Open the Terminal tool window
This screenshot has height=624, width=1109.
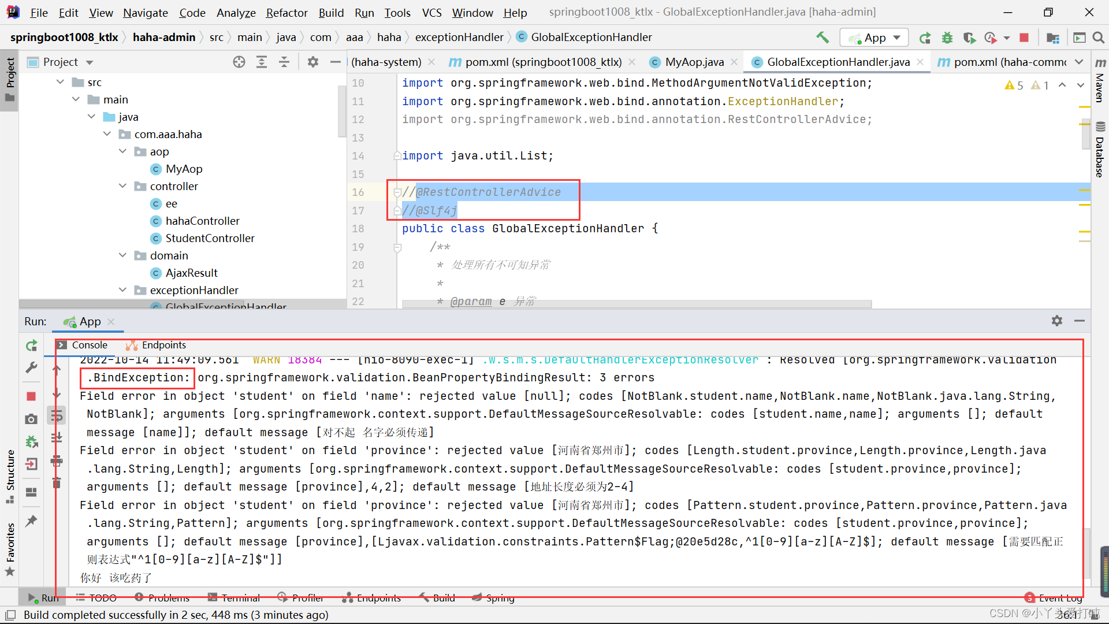click(x=234, y=598)
